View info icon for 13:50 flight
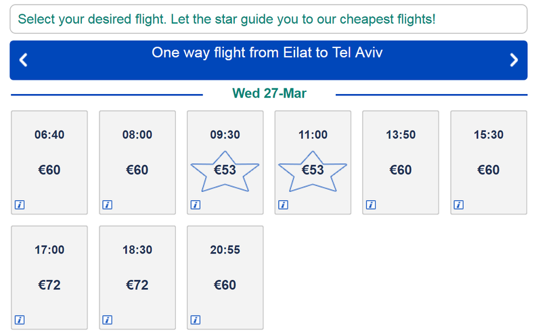Image resolution: width=555 pixels, height=336 pixels. [x=370, y=205]
